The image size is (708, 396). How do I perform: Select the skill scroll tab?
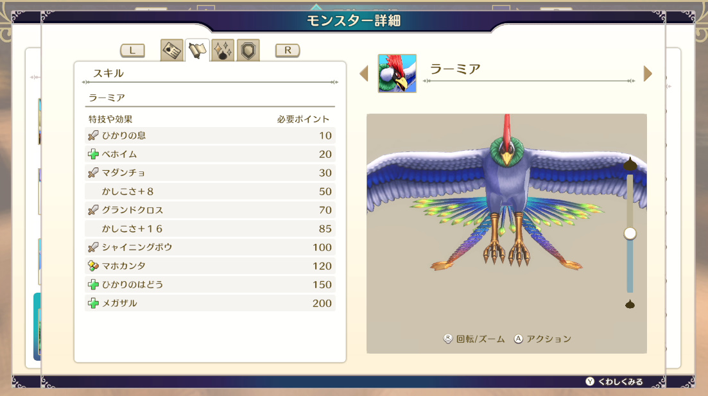click(x=197, y=50)
